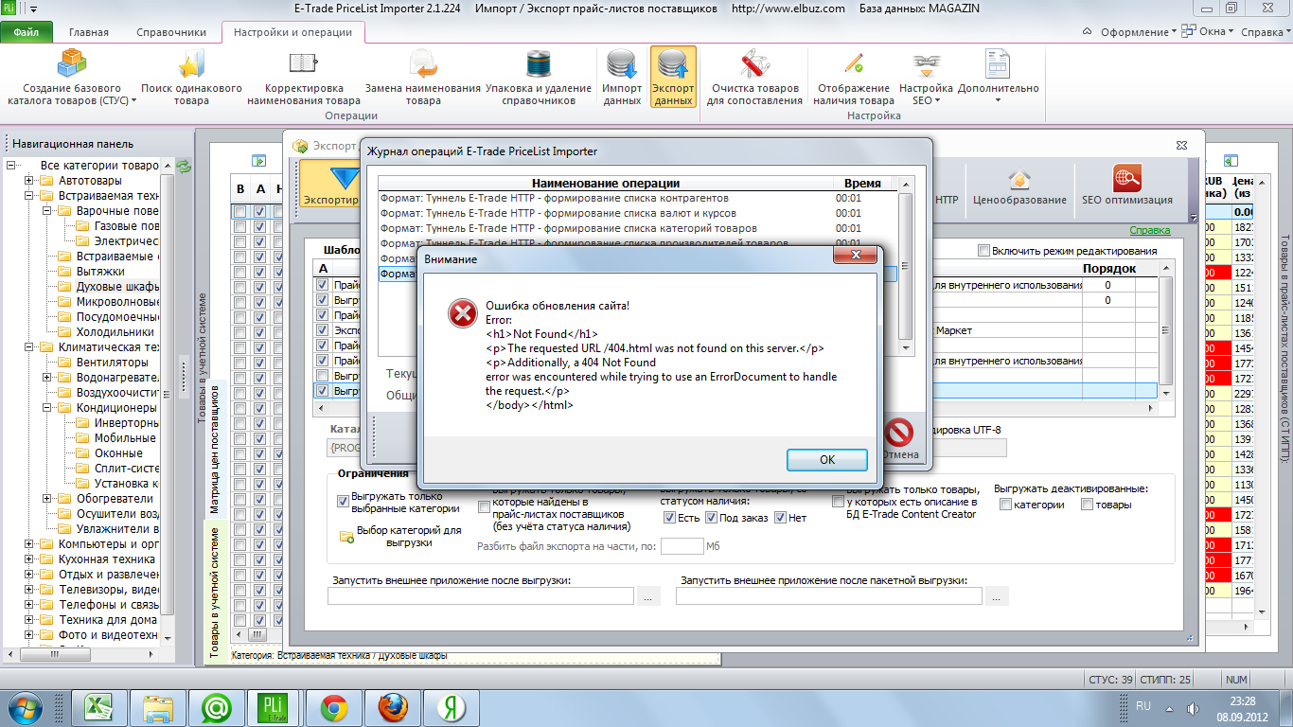The width and height of the screenshot is (1293, 727).
Task: Open 'Очистка товаров для сопоставления'
Action: click(x=754, y=77)
